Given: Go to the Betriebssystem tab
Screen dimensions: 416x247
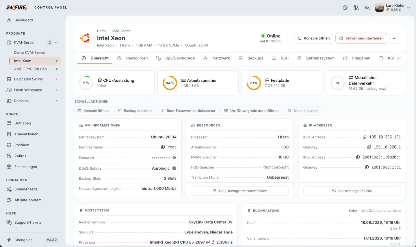Looking at the screenshot, I should pyautogui.click(x=316, y=58).
